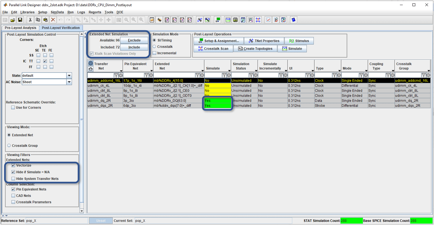The image size is (434, 225).
Task: Click the red X delete icon
Action: pos(53,20)
